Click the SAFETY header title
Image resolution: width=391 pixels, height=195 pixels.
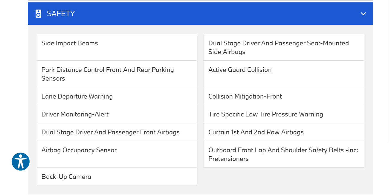coord(61,13)
